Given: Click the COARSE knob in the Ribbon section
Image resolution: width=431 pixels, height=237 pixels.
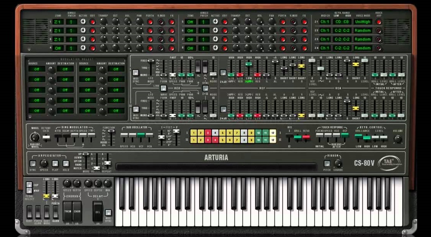Looking at the screenshot, I should point(338,164).
